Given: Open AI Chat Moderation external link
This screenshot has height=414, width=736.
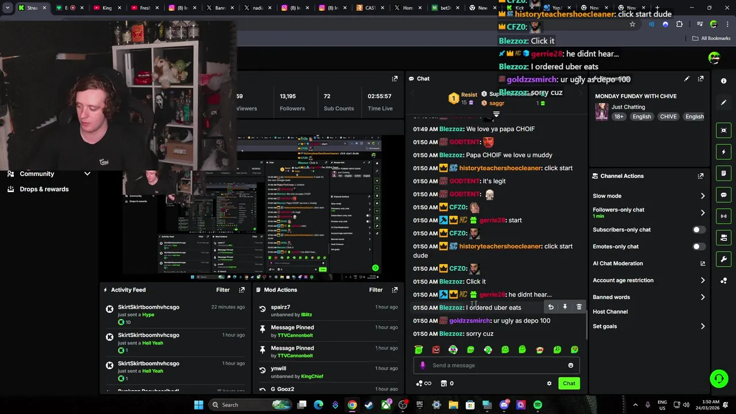Looking at the screenshot, I should pyautogui.click(x=703, y=263).
